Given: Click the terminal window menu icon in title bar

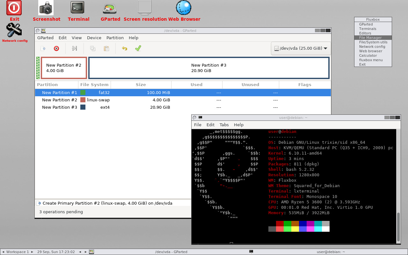Looking at the screenshot, I should pos(194,118).
